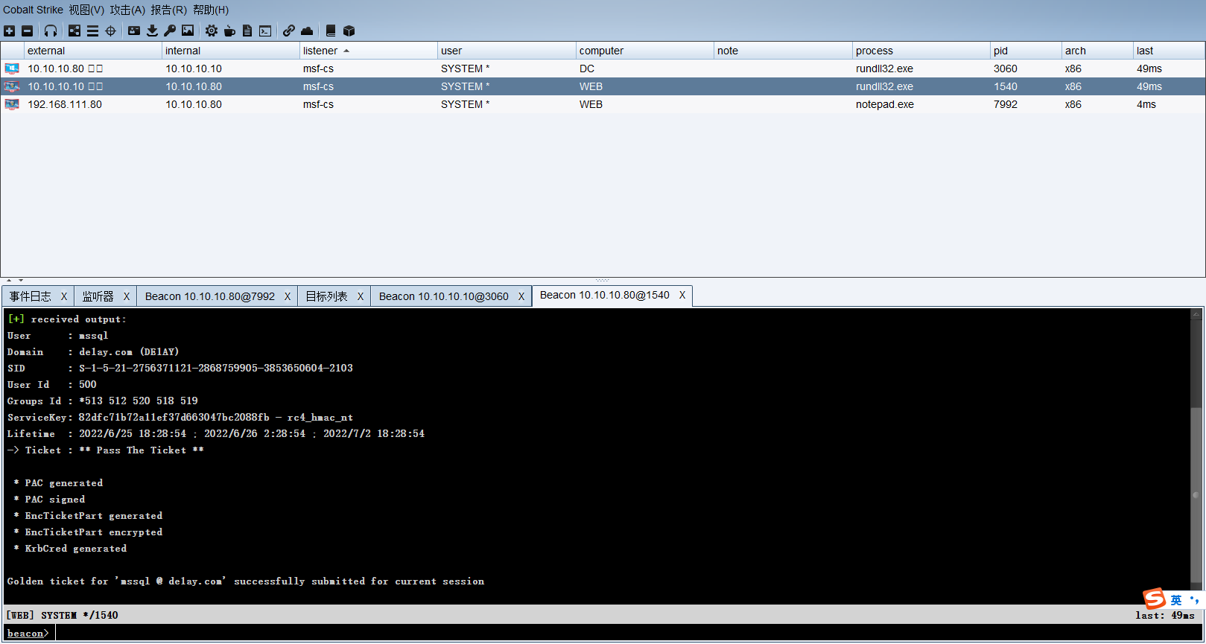1206x644 pixels.
Task: Open listeners with the headphones icon
Action: coord(51,31)
